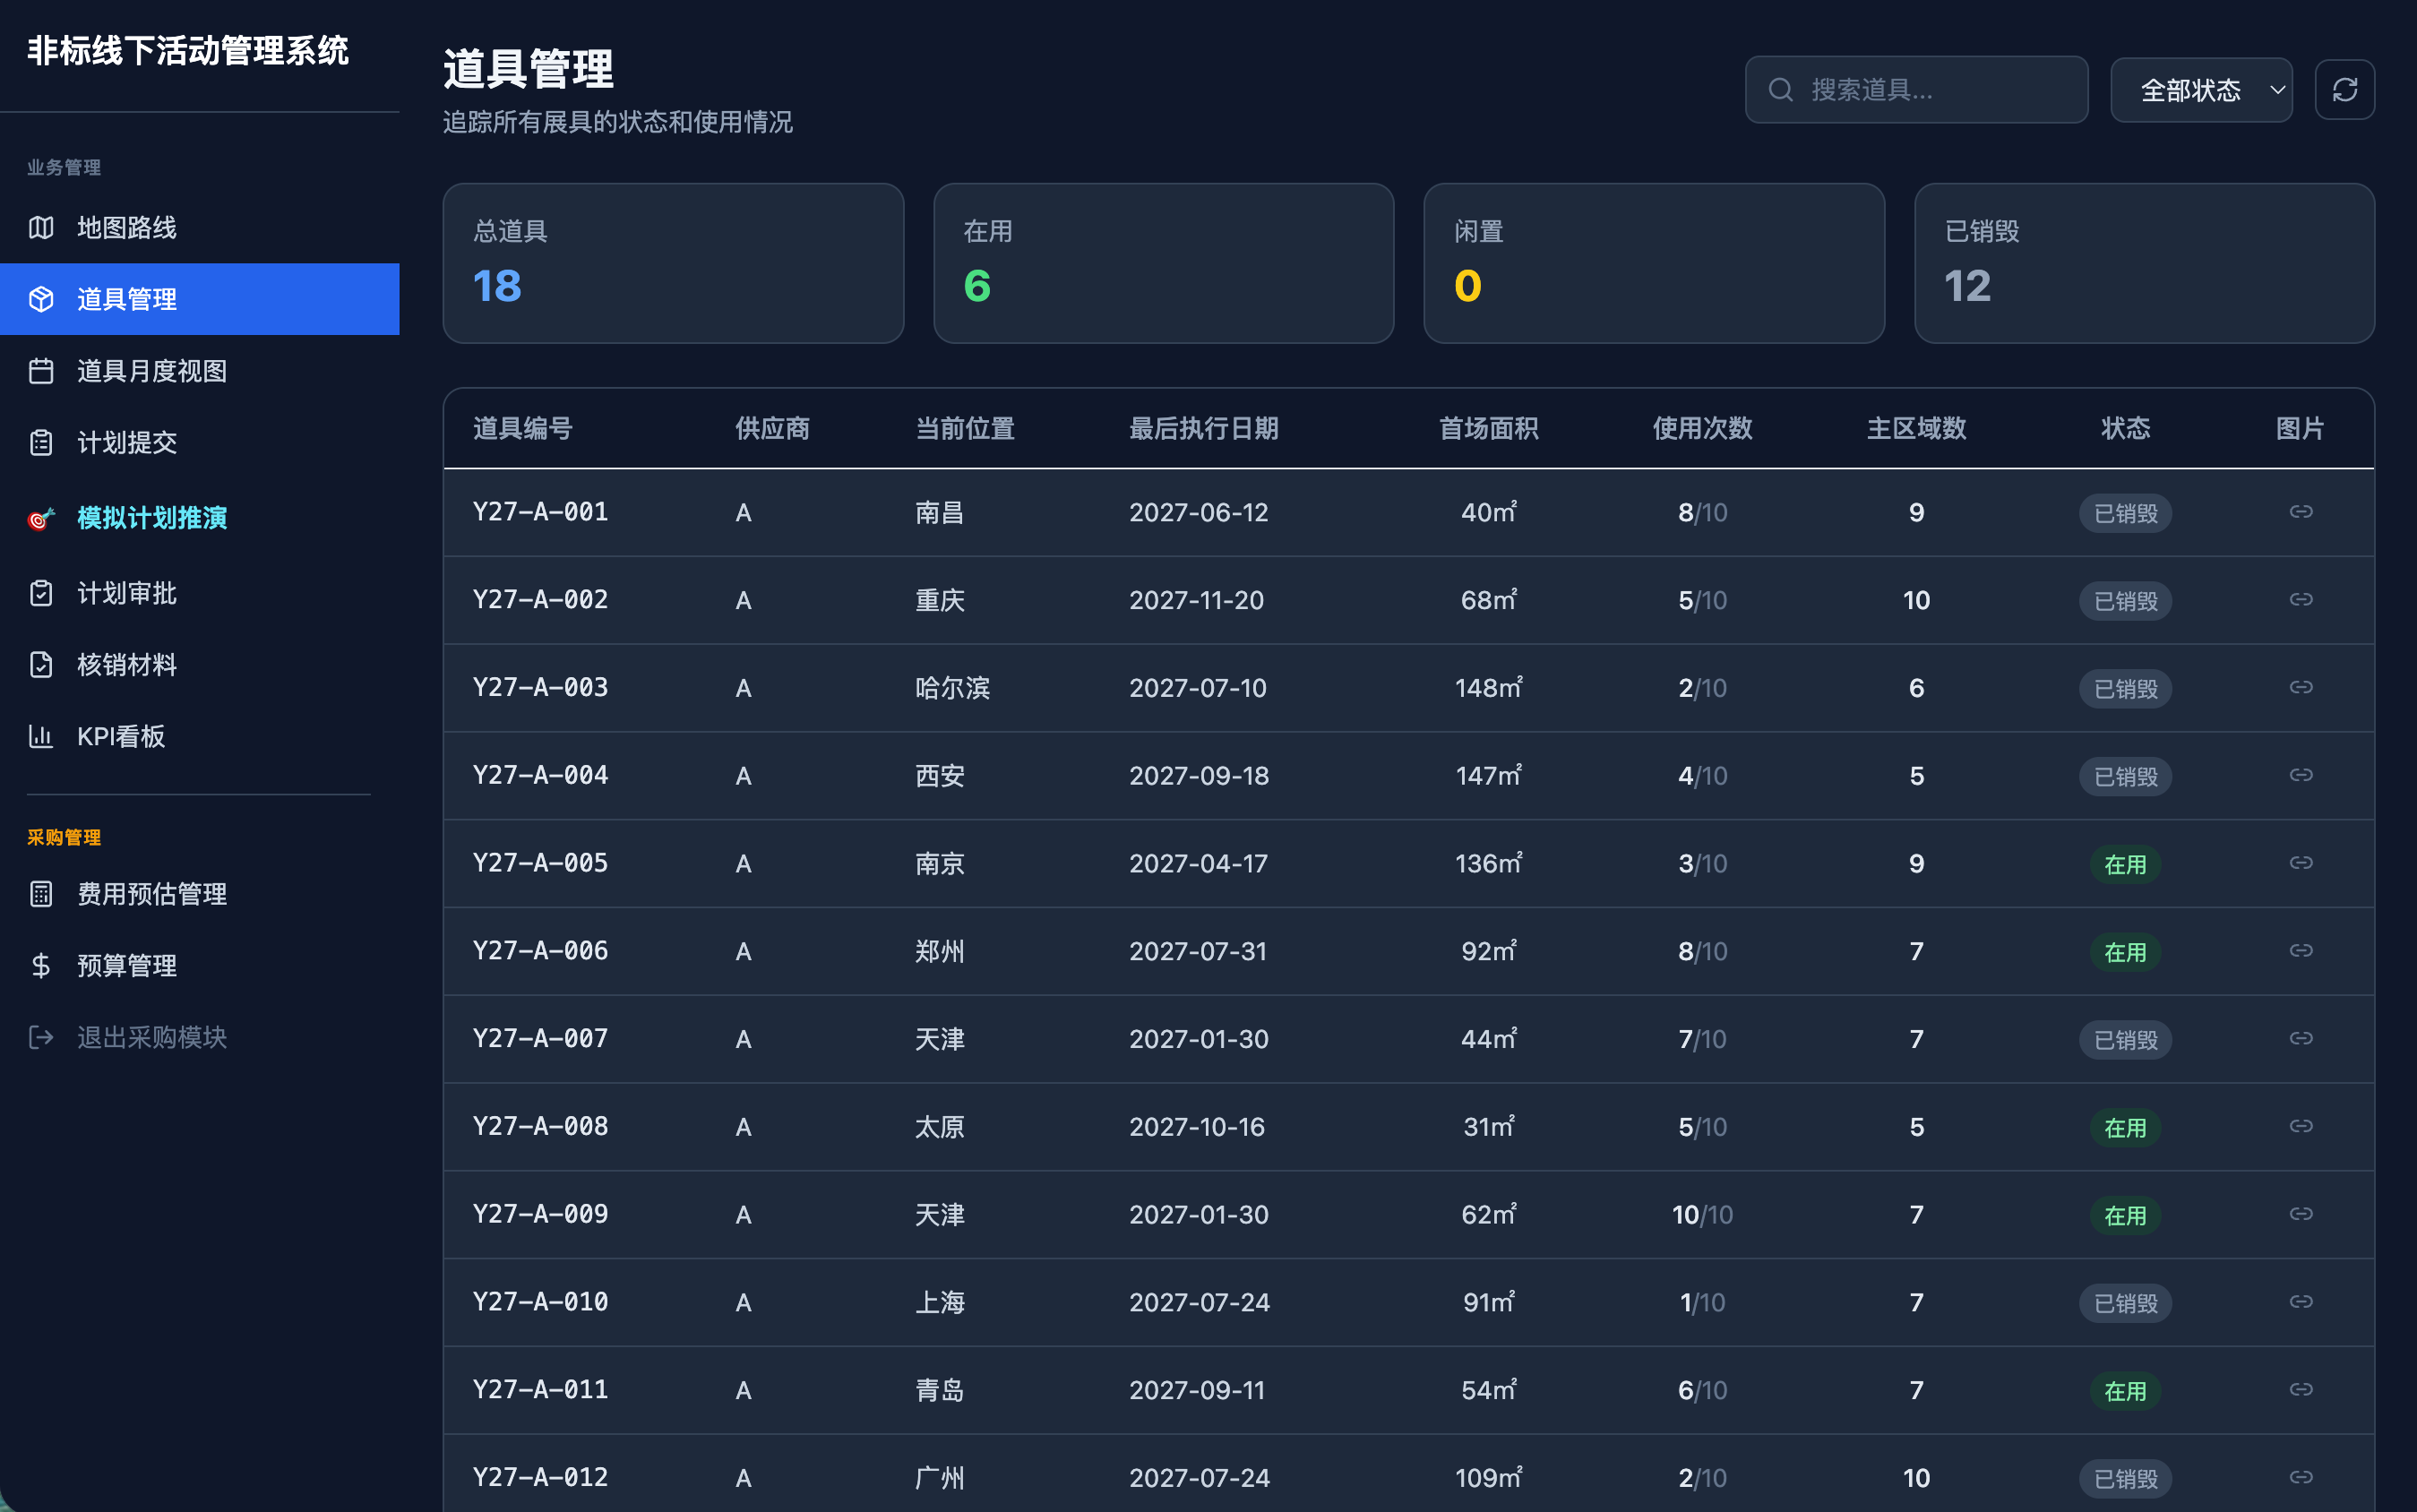Click the refresh icon button
The image size is (2417, 1512).
click(2344, 90)
